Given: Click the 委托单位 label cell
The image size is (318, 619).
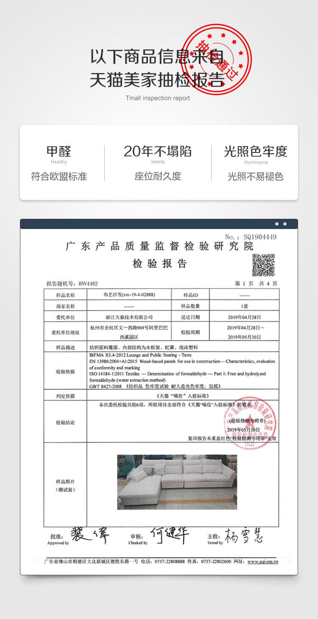Looking at the screenshot, I should (65, 317).
